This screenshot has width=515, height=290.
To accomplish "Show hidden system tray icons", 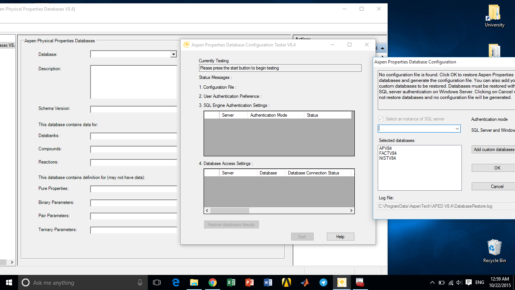I will point(432,282).
